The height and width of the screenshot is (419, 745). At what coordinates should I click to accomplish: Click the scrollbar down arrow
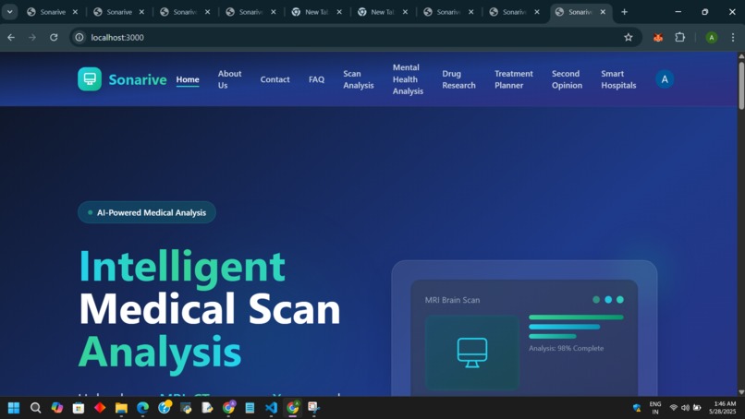point(741,392)
